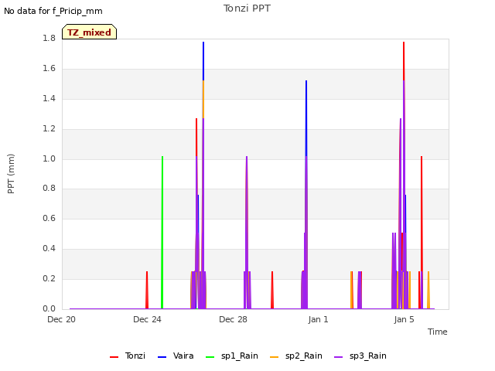Click the 'No data for f_Pricip_mm' message
This screenshot has width=495, height=371.
tap(53, 11)
